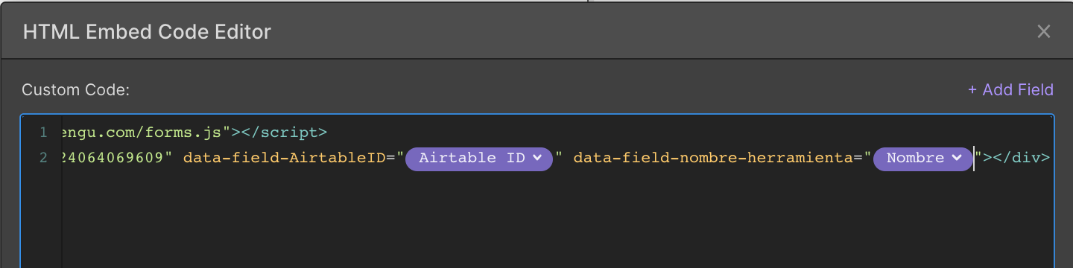Click the data-field-AirtableID attribute name
The image size is (1073, 268).
tap(285, 158)
